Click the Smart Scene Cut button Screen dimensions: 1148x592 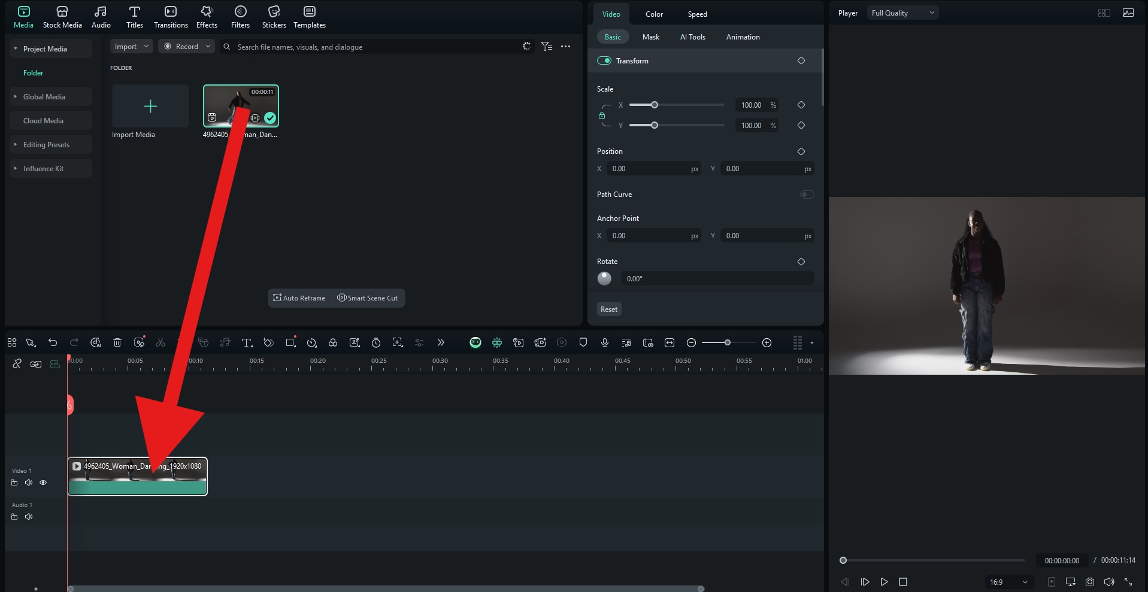point(368,298)
